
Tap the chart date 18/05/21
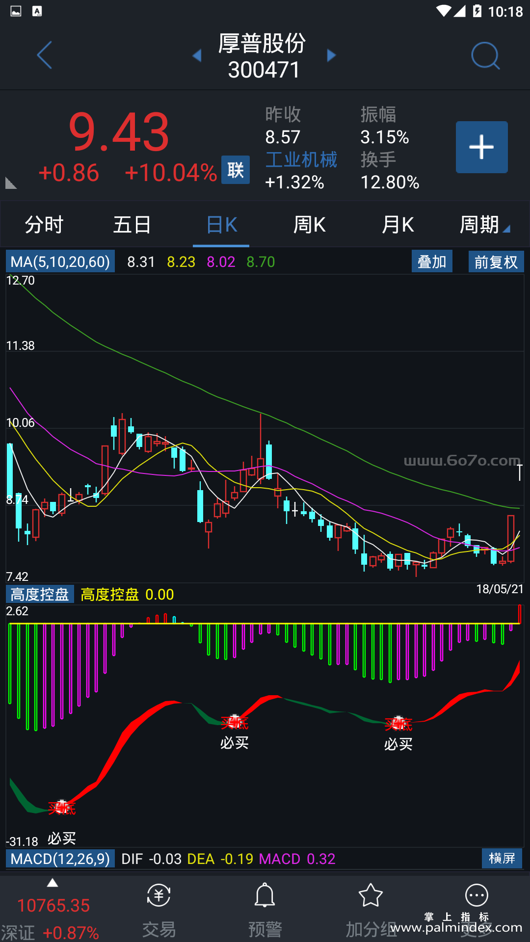500,589
